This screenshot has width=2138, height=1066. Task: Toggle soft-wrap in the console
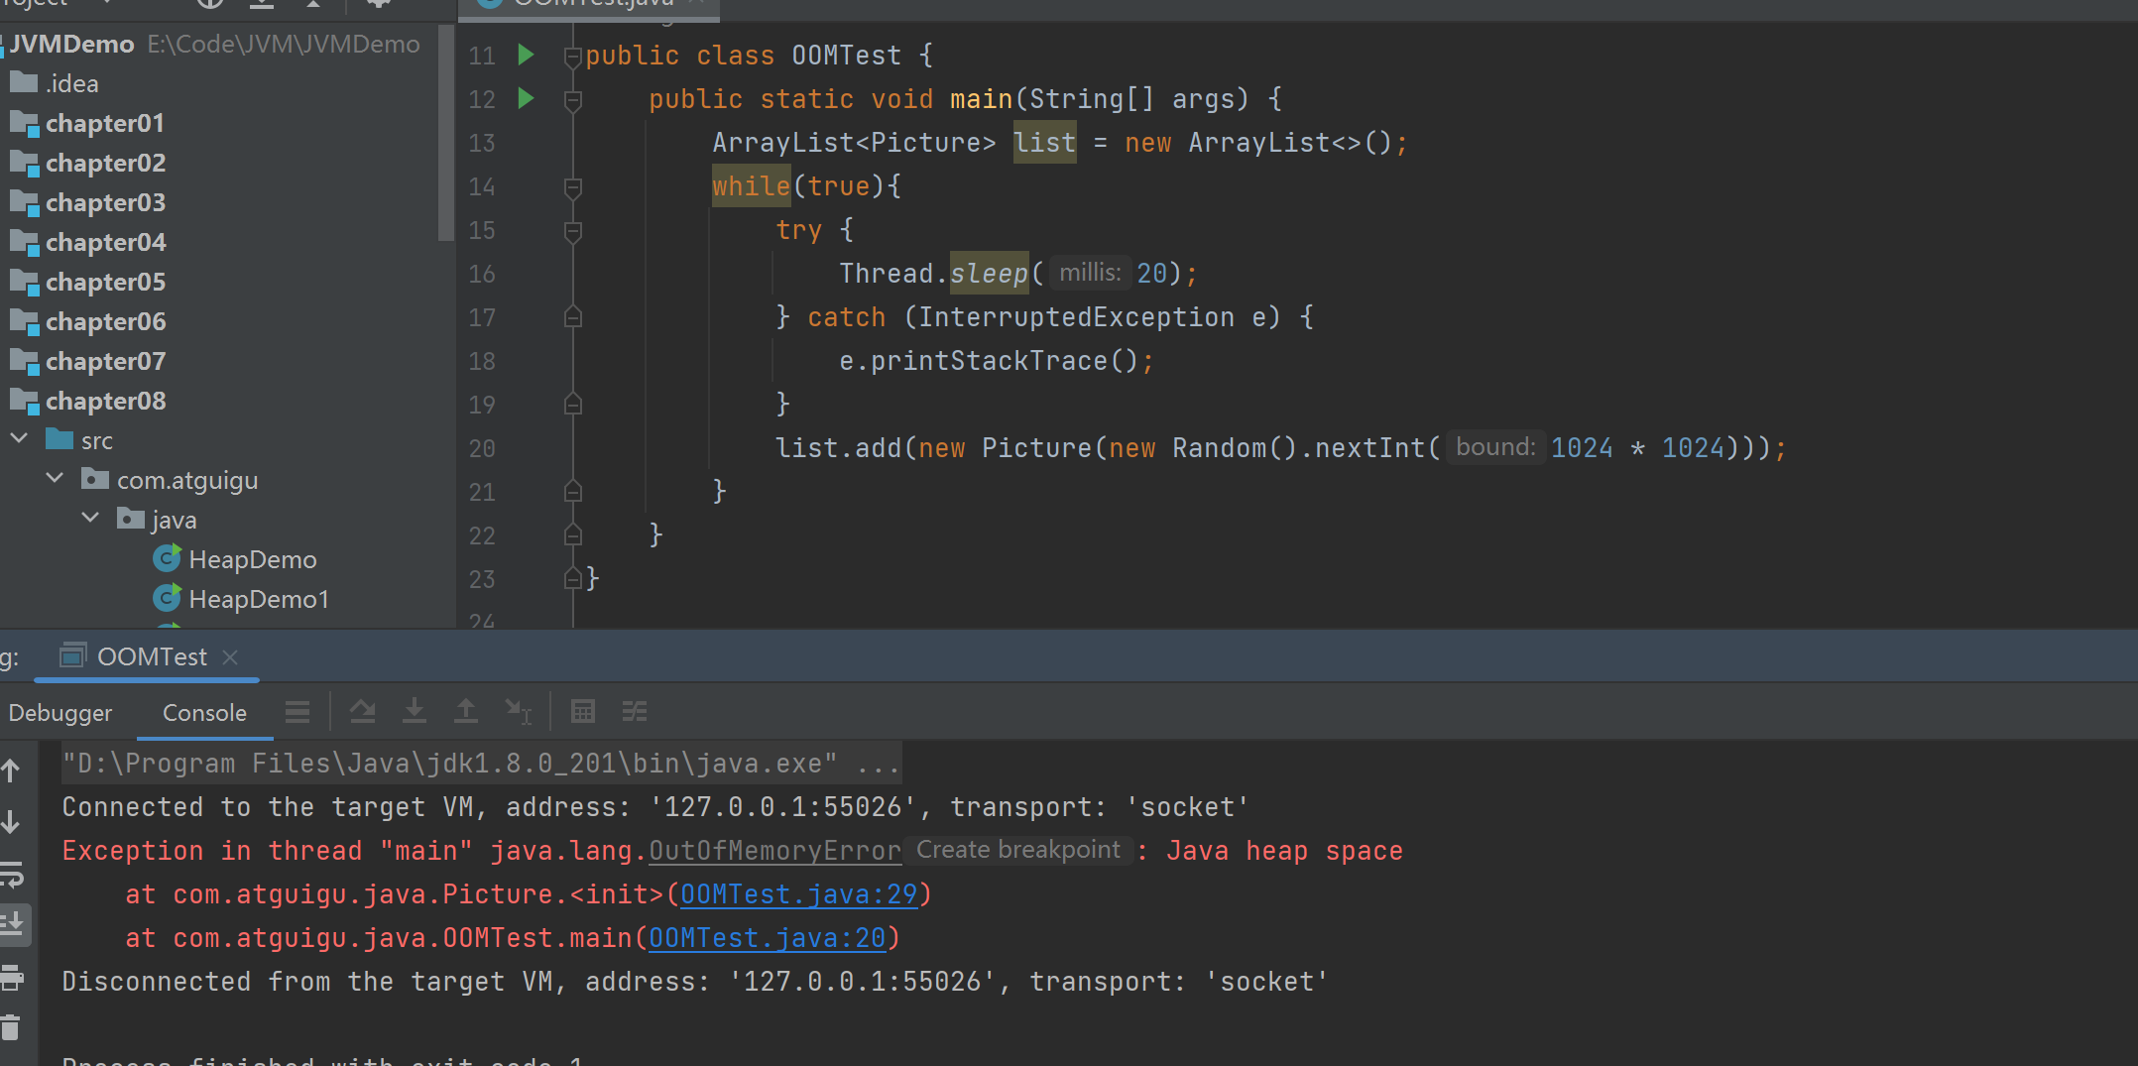point(12,875)
